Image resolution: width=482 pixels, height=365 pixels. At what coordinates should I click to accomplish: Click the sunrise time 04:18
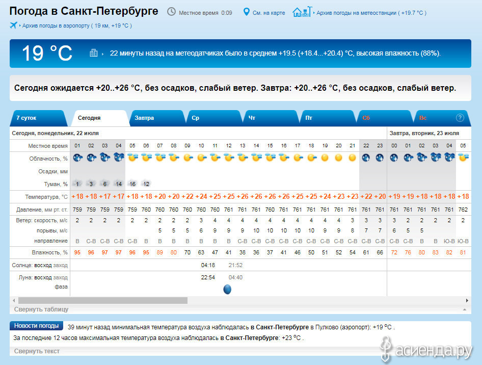(208, 265)
